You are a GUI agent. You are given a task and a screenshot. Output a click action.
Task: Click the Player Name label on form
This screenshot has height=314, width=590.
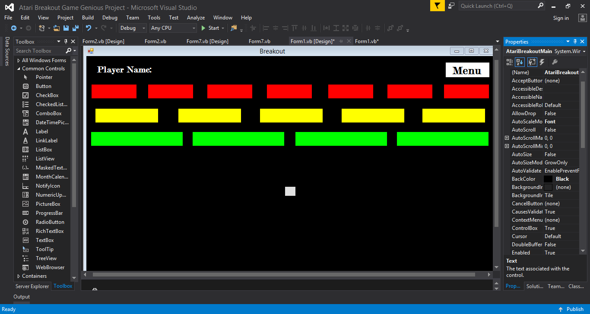click(124, 69)
